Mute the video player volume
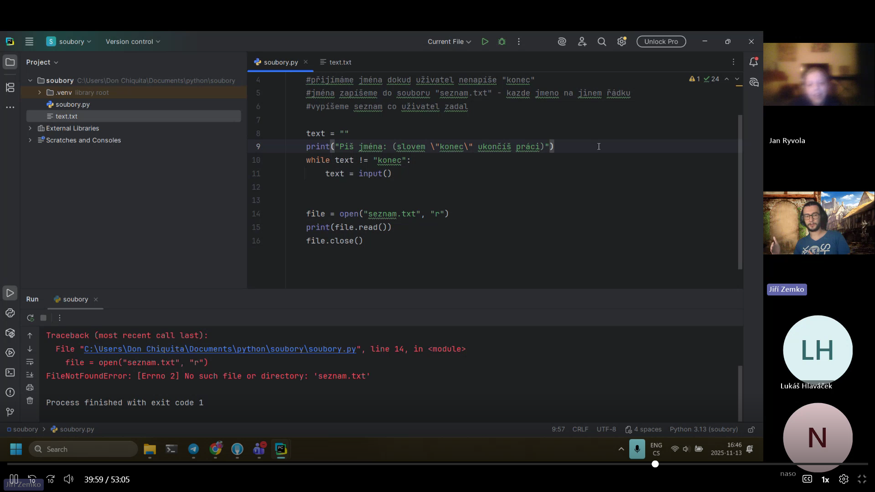Viewport: 875px width, 492px height. [x=68, y=479]
